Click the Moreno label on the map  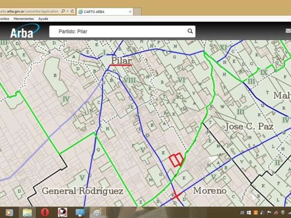210,191
